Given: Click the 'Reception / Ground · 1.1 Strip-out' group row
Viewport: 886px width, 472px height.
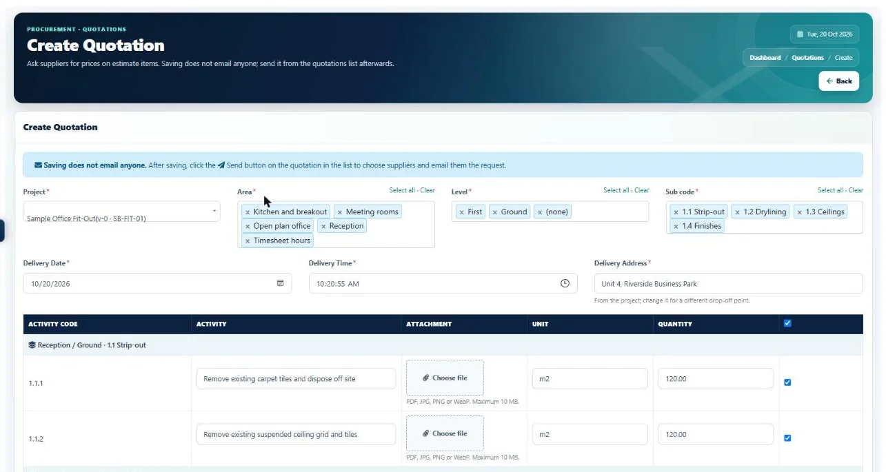Looking at the screenshot, I should (443, 345).
